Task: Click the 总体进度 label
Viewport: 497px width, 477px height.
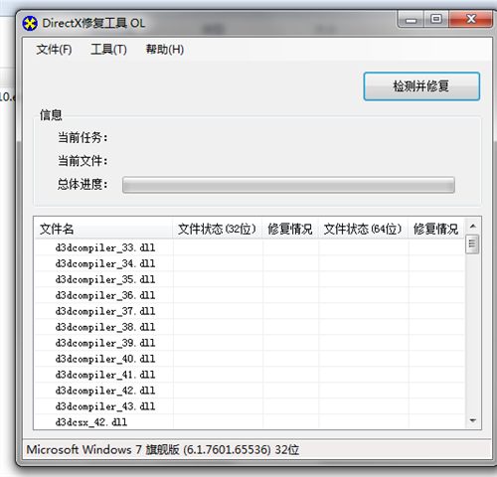Action: coord(83,184)
